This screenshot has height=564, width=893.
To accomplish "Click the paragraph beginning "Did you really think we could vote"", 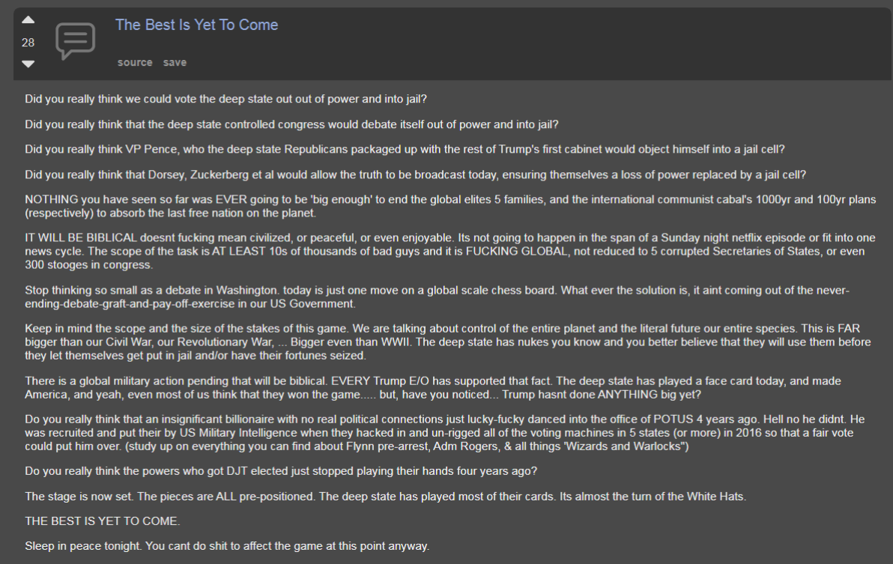I will [x=225, y=99].
